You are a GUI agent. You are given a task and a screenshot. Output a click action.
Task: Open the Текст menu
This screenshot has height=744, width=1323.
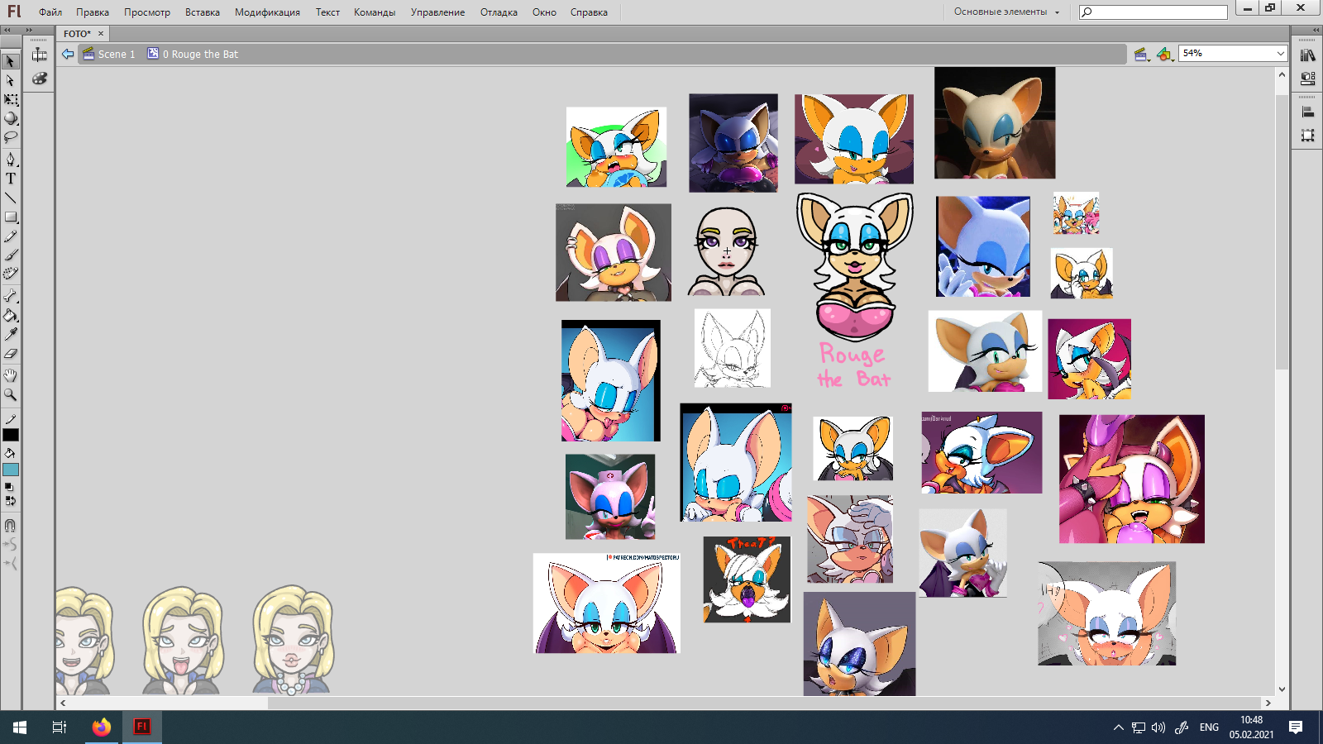tap(327, 12)
